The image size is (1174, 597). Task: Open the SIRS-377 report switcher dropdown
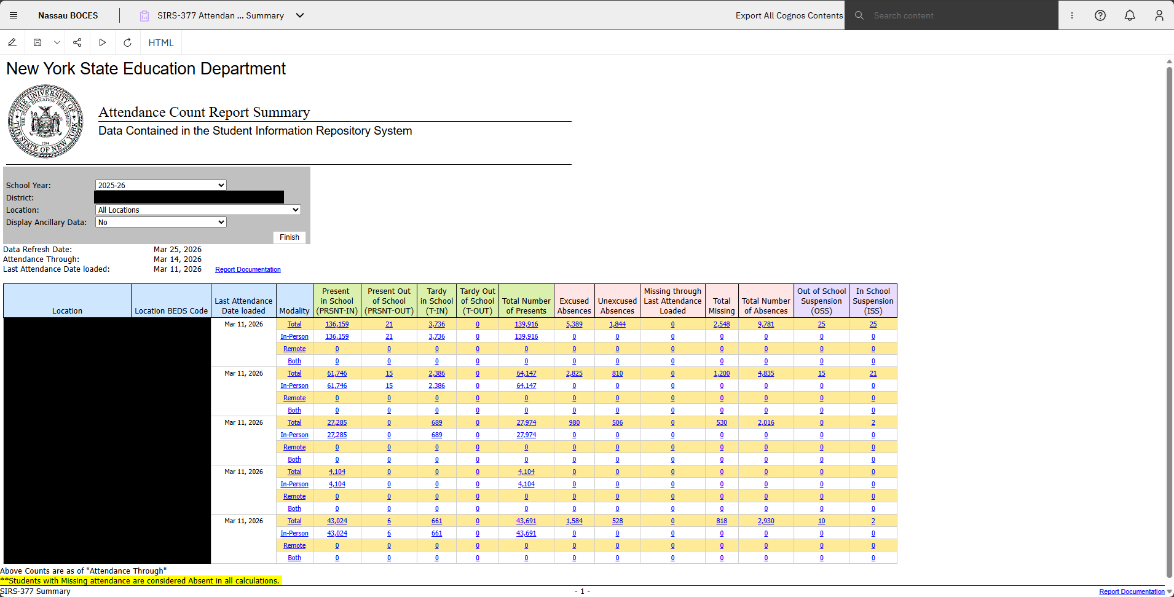[300, 15]
